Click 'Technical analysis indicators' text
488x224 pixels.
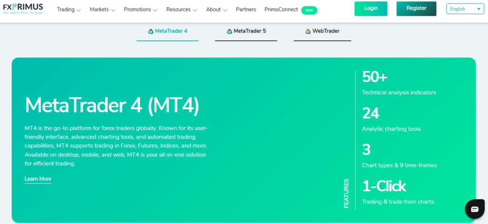[x=399, y=93]
